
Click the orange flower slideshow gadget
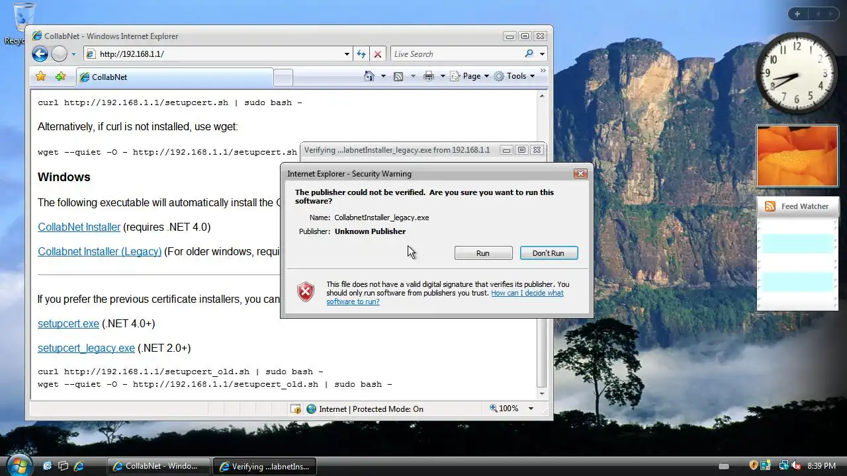tap(797, 156)
